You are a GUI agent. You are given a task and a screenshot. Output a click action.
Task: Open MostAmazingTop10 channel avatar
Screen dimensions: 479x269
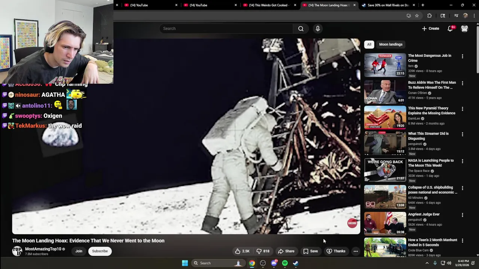pos(17,251)
